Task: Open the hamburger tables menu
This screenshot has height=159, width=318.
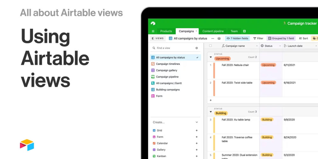Action: [153, 31]
